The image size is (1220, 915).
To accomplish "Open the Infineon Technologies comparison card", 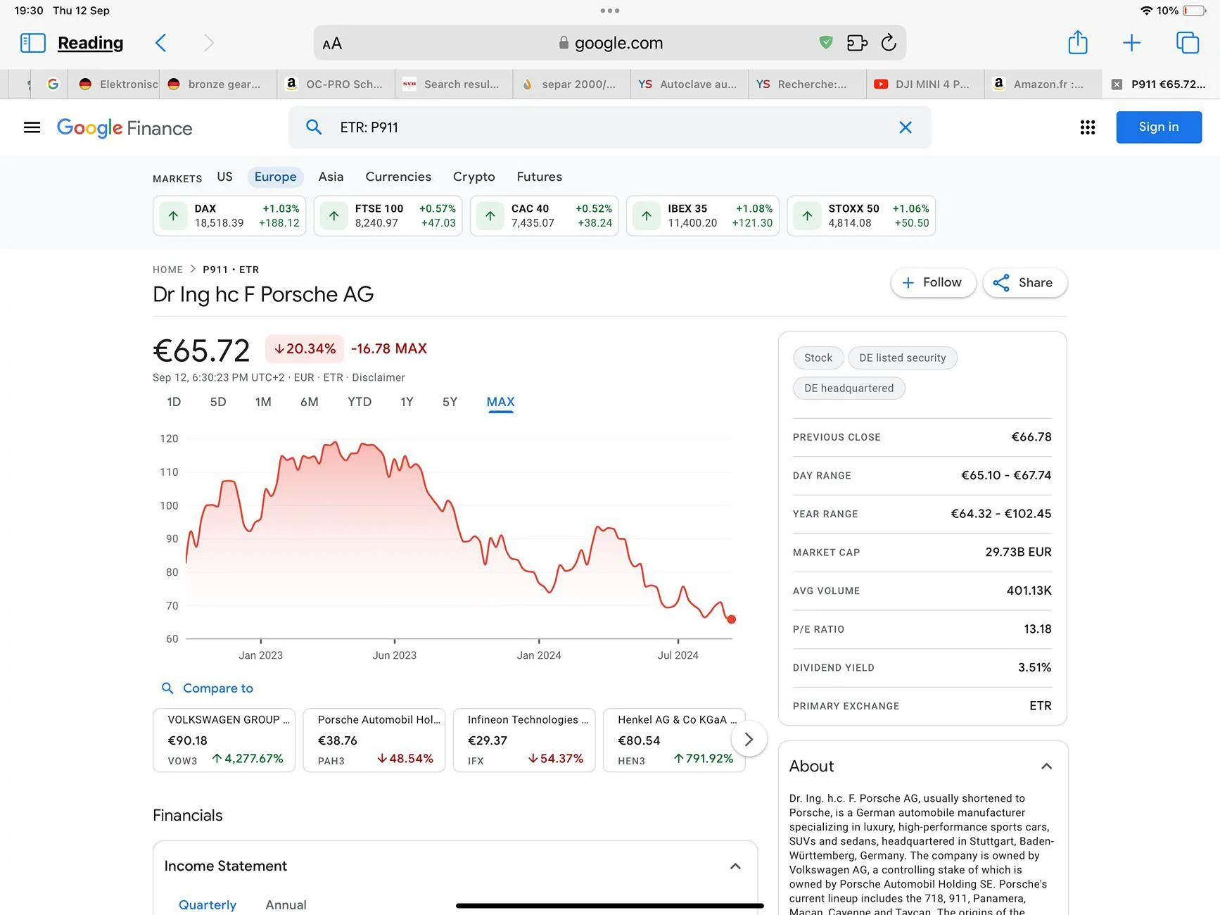I will 524,740.
